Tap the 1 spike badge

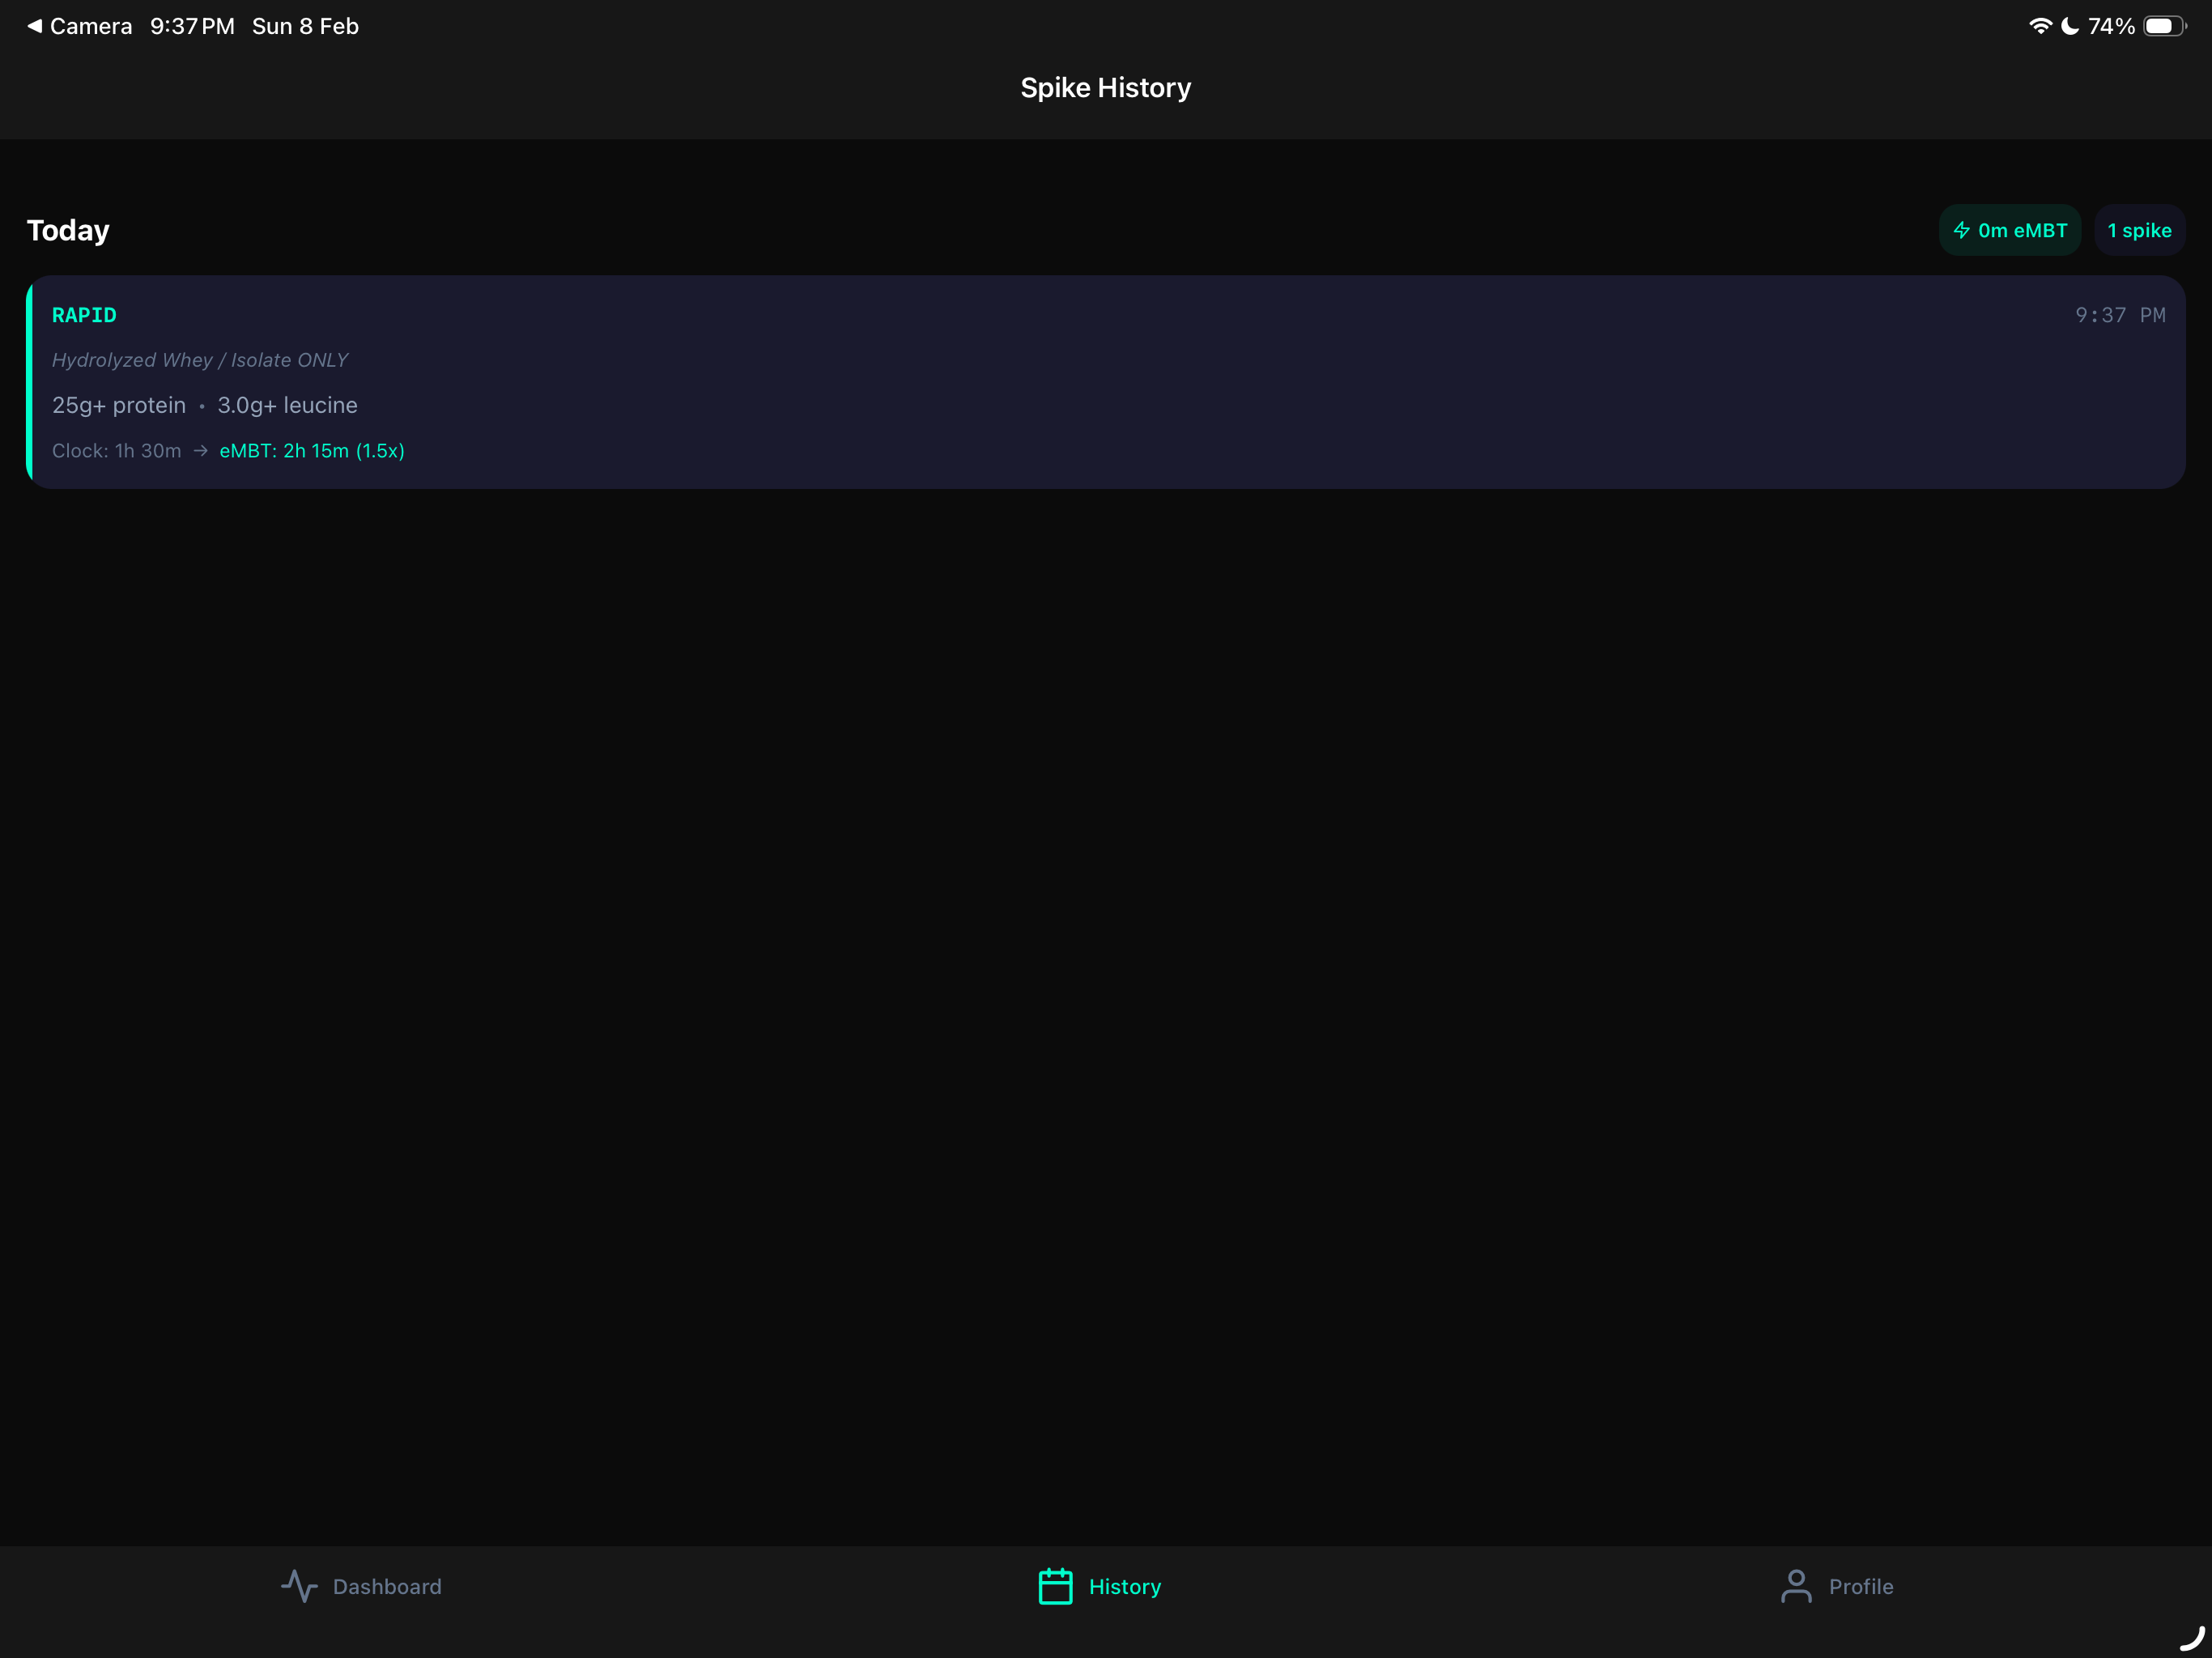2139,230
